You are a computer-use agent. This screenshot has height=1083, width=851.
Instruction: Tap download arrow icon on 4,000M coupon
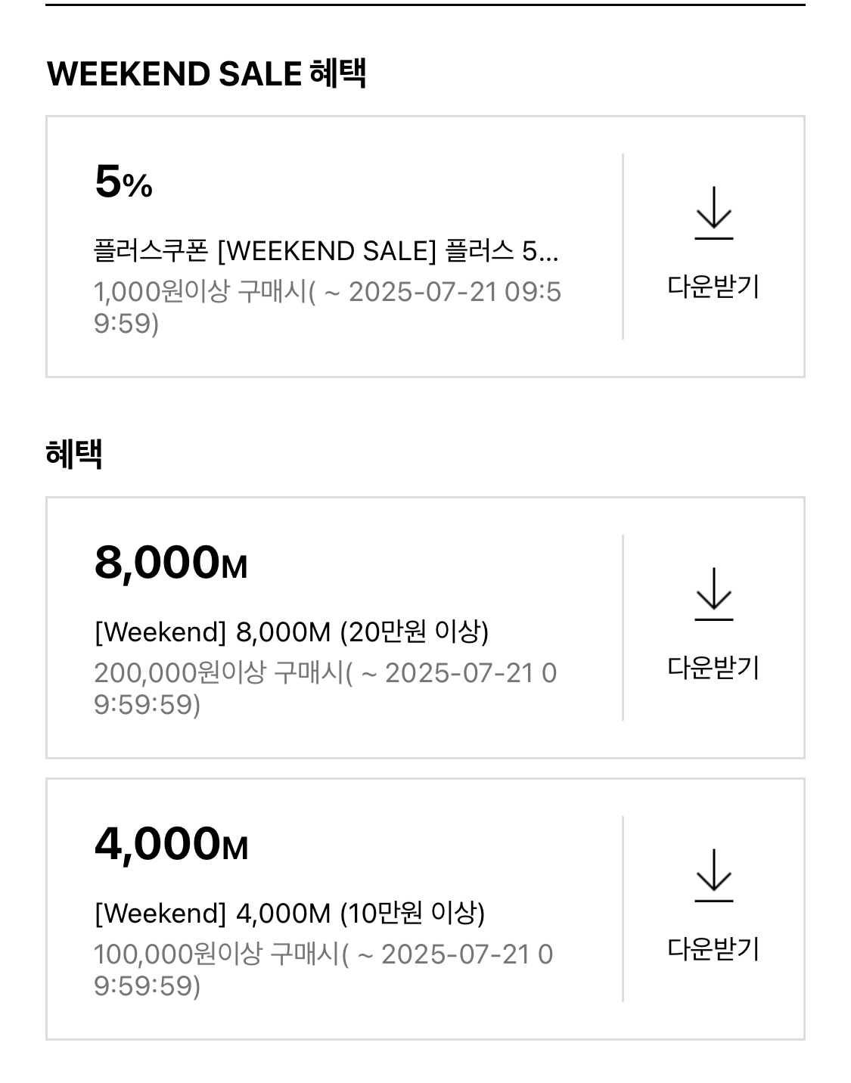click(x=713, y=876)
